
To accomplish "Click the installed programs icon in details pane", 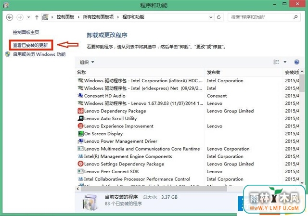I will pos(90,202).
